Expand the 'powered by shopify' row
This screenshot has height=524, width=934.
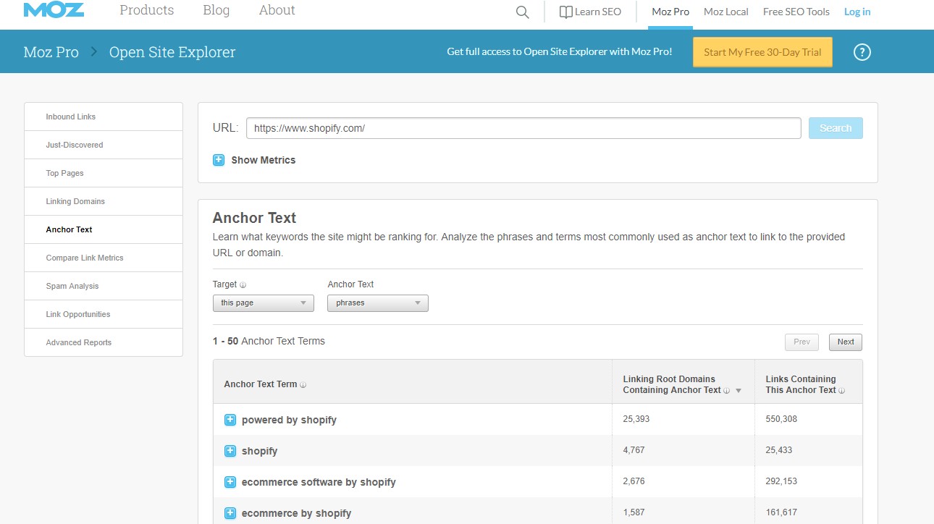pos(230,420)
